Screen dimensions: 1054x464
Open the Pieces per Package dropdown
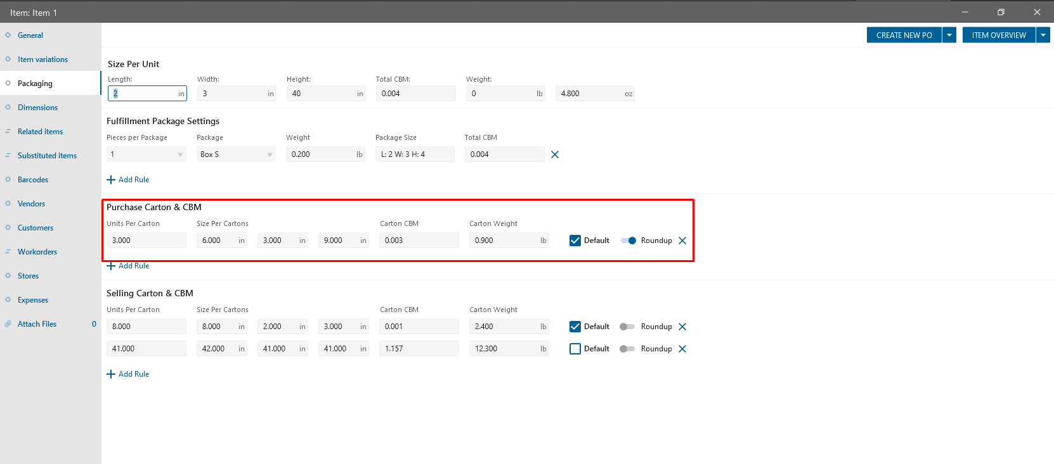coord(146,154)
